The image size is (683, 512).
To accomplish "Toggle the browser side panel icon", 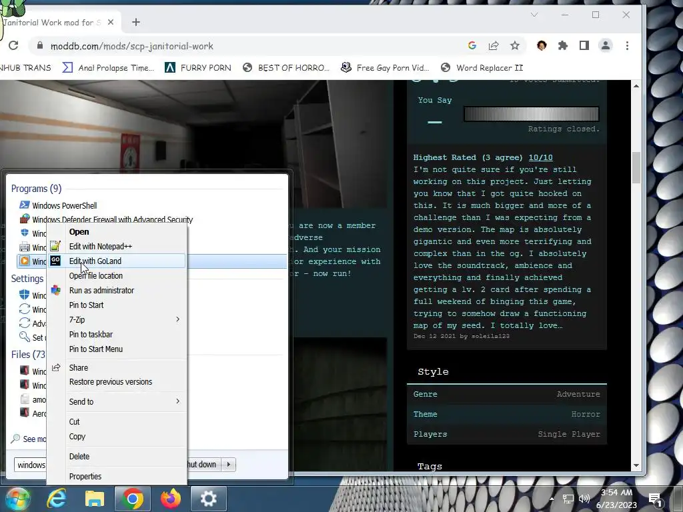I will 584,46.
